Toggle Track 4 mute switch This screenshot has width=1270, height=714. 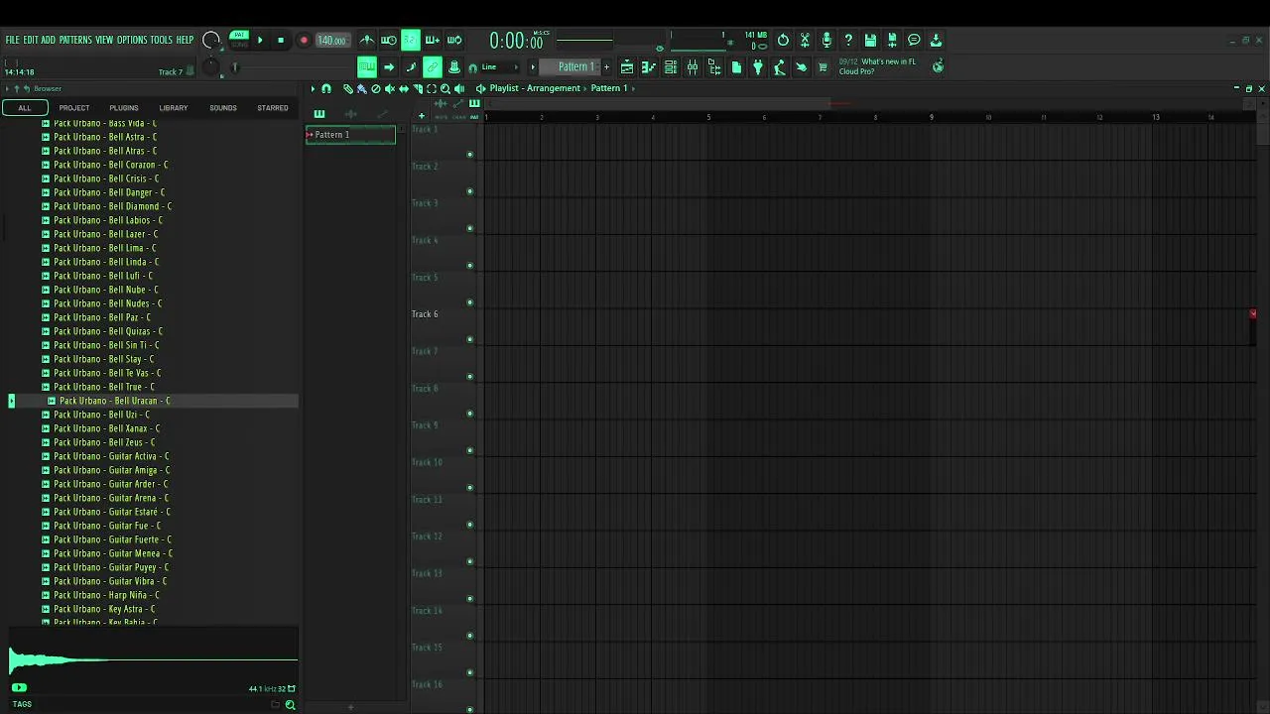470,265
